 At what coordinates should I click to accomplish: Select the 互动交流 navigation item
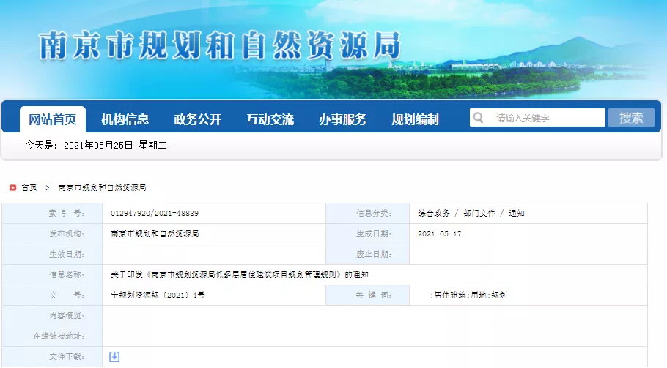(x=270, y=119)
